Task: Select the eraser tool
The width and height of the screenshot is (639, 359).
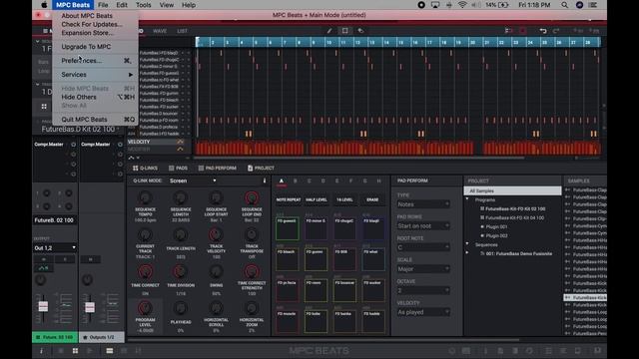Action: click(x=360, y=31)
